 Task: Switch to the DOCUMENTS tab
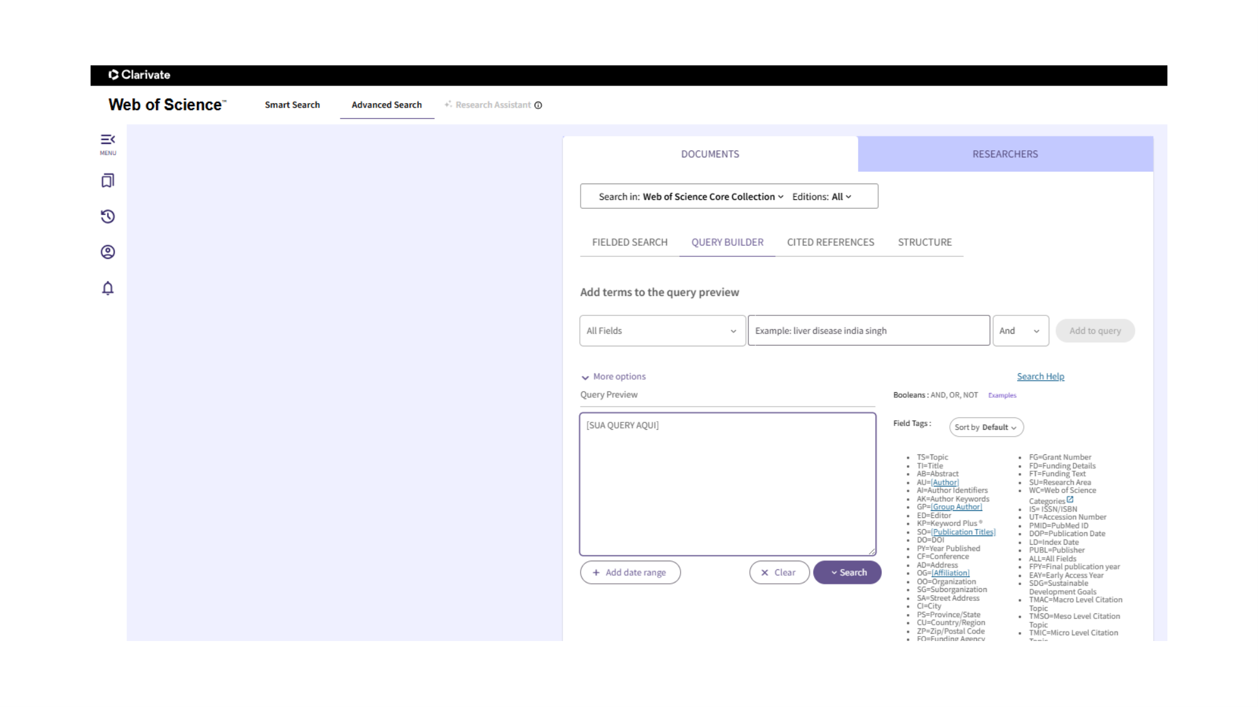point(710,154)
